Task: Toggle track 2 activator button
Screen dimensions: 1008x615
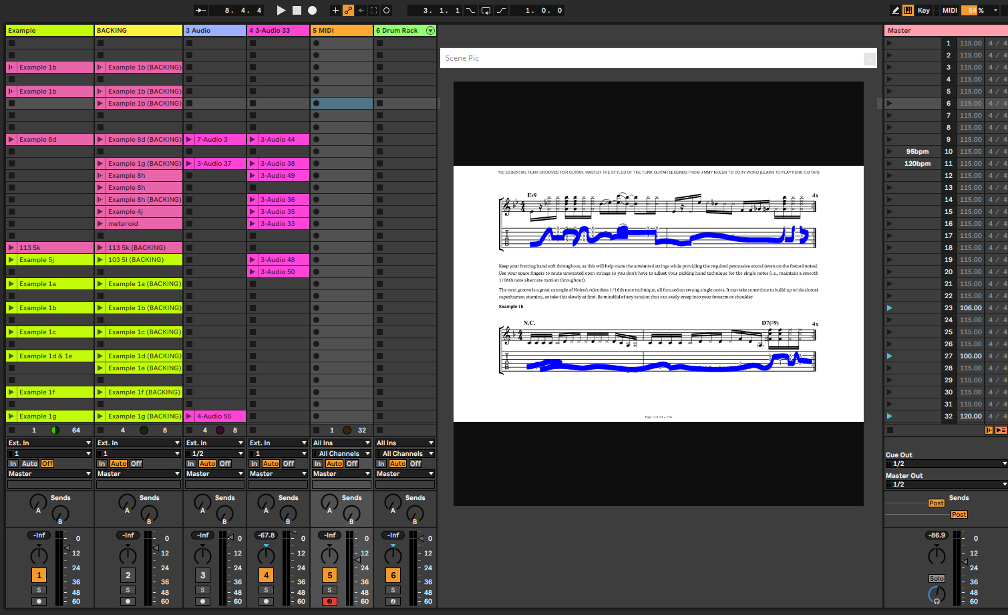Action: [128, 575]
